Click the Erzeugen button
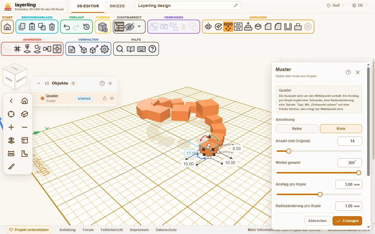The image size is (375, 234). [347, 221]
